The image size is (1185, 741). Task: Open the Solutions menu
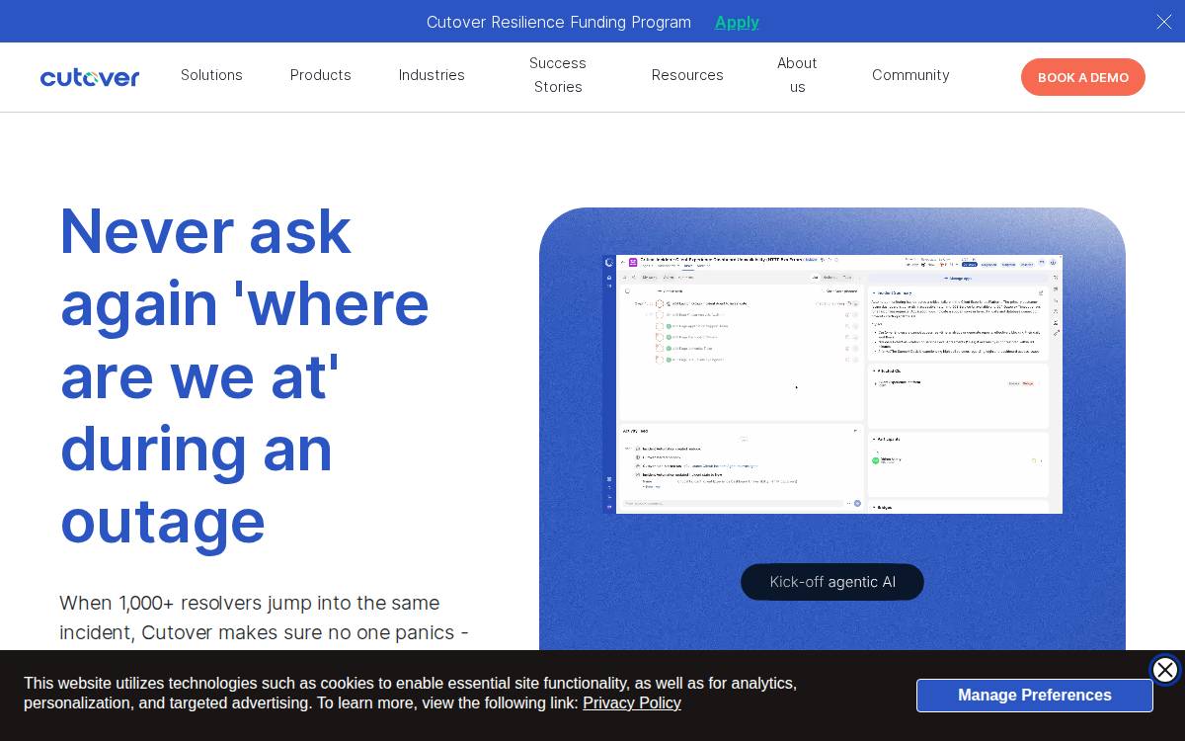pyautogui.click(x=211, y=75)
